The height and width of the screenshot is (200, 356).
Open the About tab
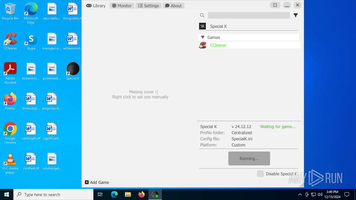(173, 6)
